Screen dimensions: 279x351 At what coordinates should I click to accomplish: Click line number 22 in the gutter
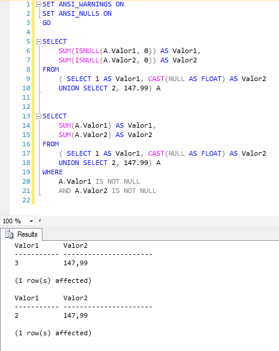pos(26,200)
